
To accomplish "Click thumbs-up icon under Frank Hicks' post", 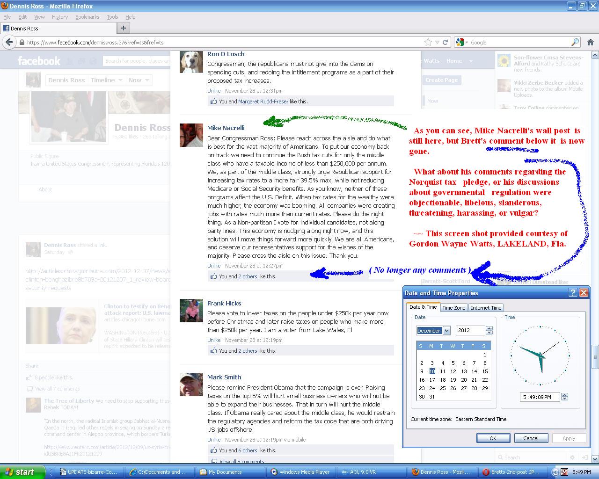I will click(214, 350).
